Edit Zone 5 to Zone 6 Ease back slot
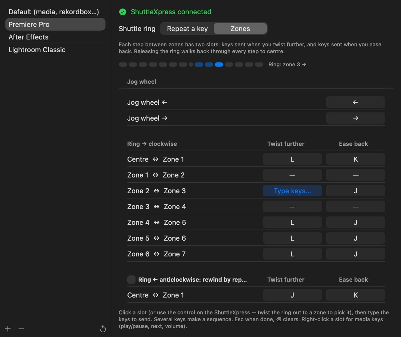 (355, 238)
